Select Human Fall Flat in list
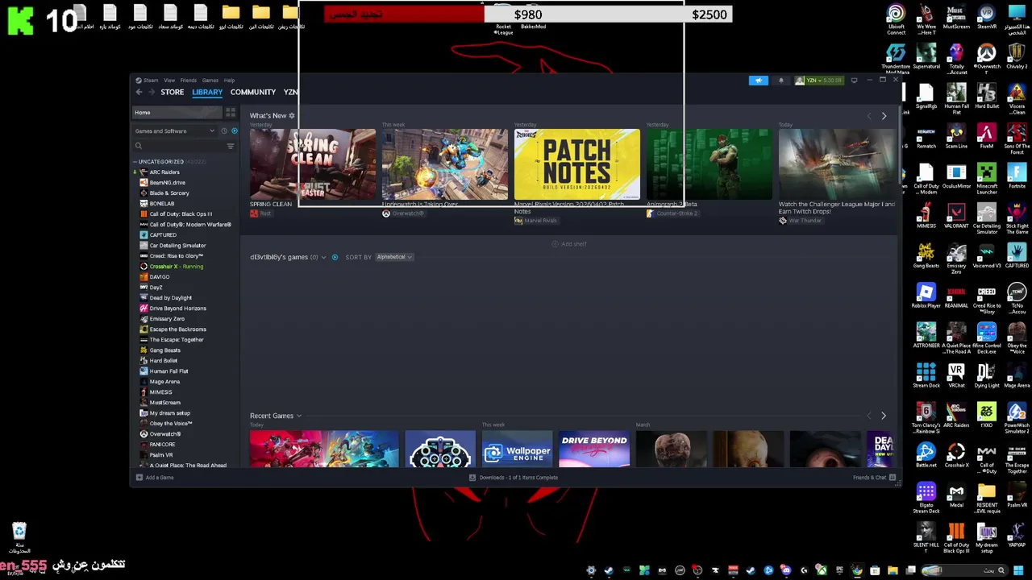 click(169, 371)
